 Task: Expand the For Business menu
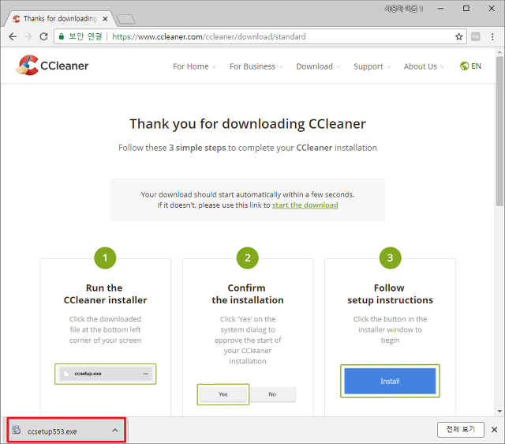point(256,66)
